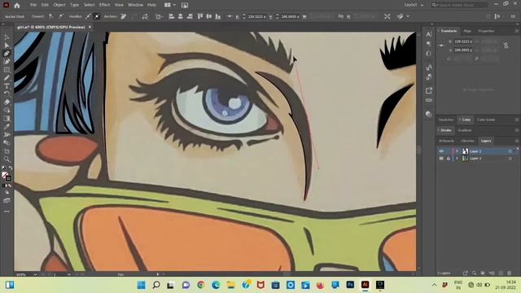This screenshot has width=521, height=293.
Task: Open the Stroke panel options menu
Action: [517, 130]
